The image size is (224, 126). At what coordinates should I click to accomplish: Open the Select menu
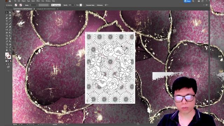[x=33, y=1]
